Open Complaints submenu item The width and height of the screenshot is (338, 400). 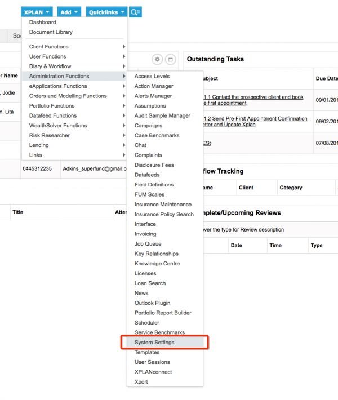(x=148, y=155)
